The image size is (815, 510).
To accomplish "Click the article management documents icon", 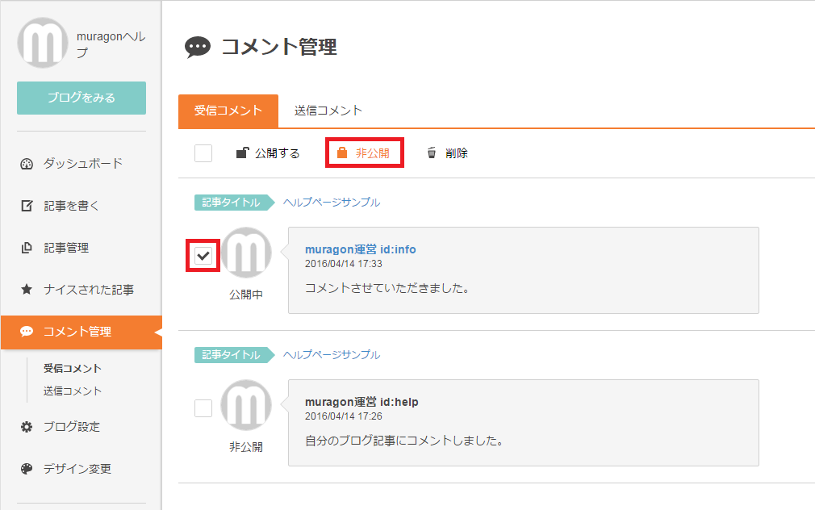I will 27,248.
